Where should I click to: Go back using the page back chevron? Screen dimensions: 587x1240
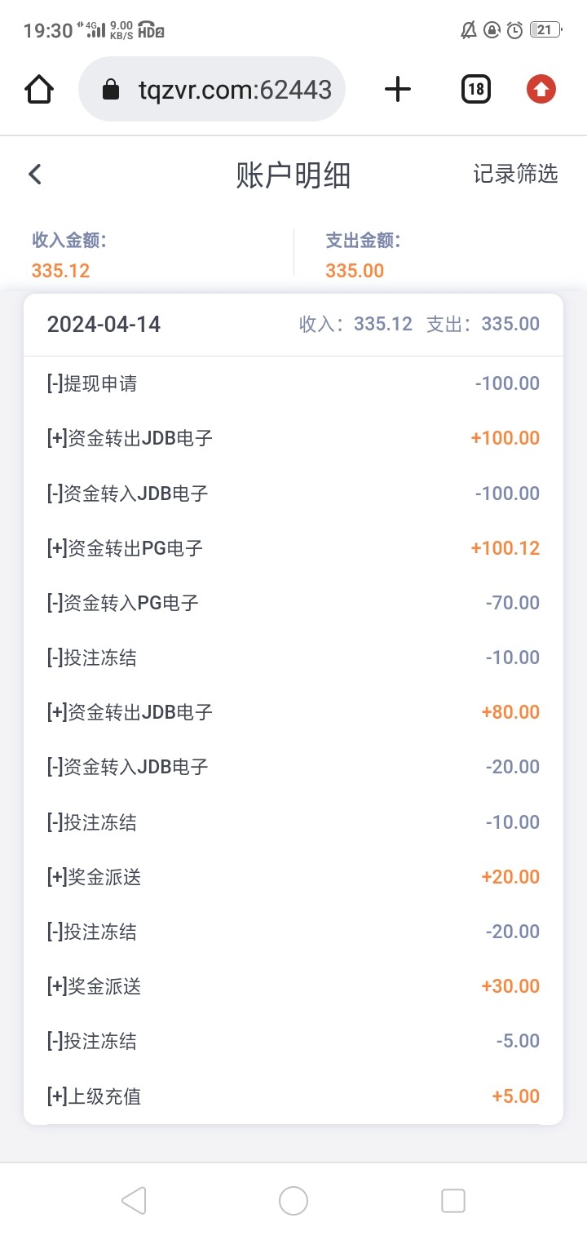click(x=34, y=174)
